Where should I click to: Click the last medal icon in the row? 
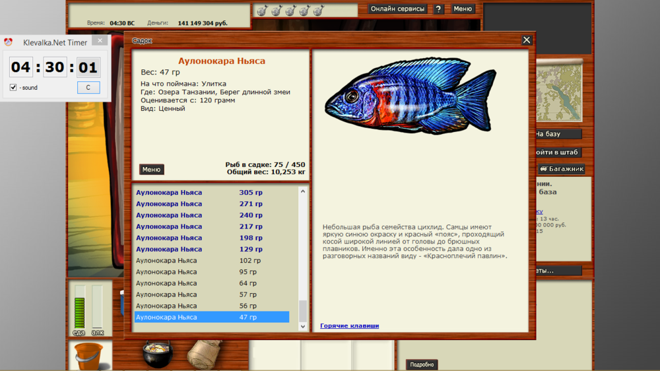point(318,11)
